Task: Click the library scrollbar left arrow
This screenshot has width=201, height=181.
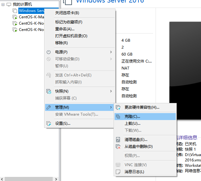Action: click(x=2, y=179)
